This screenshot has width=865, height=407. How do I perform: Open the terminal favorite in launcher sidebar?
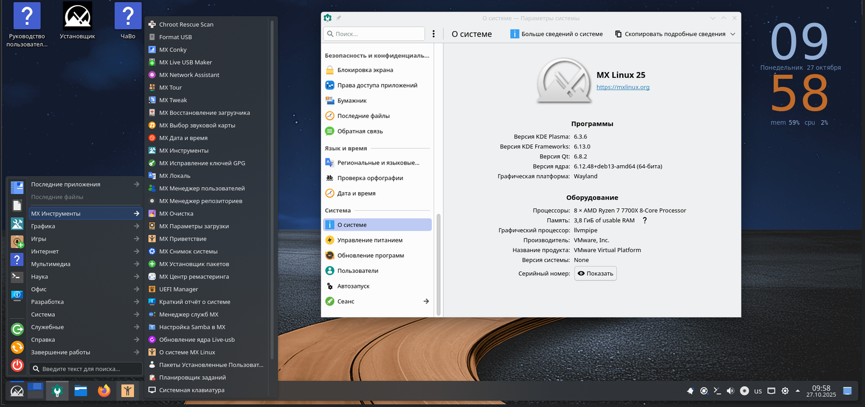click(x=17, y=277)
